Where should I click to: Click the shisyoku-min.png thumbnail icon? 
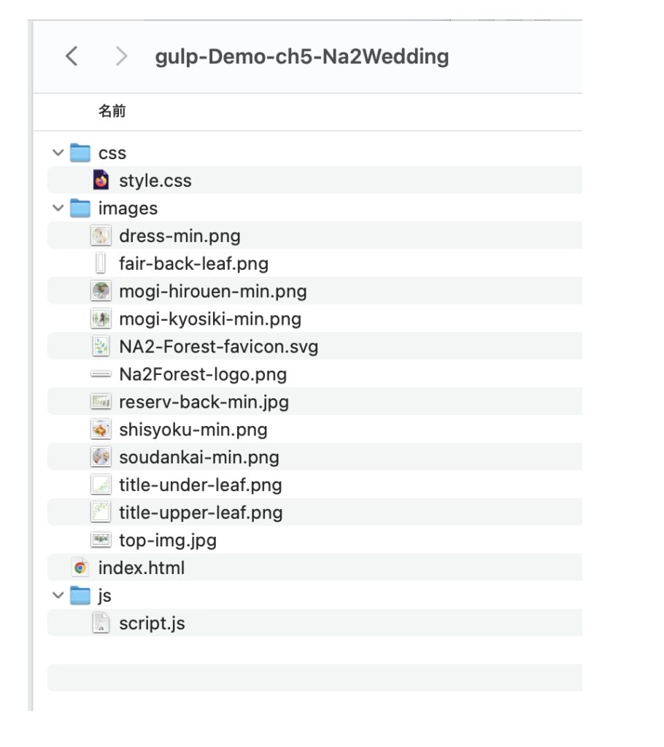100,429
